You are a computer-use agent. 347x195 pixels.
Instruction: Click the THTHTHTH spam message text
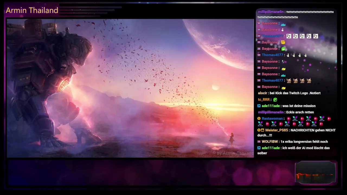(x=295, y=15)
